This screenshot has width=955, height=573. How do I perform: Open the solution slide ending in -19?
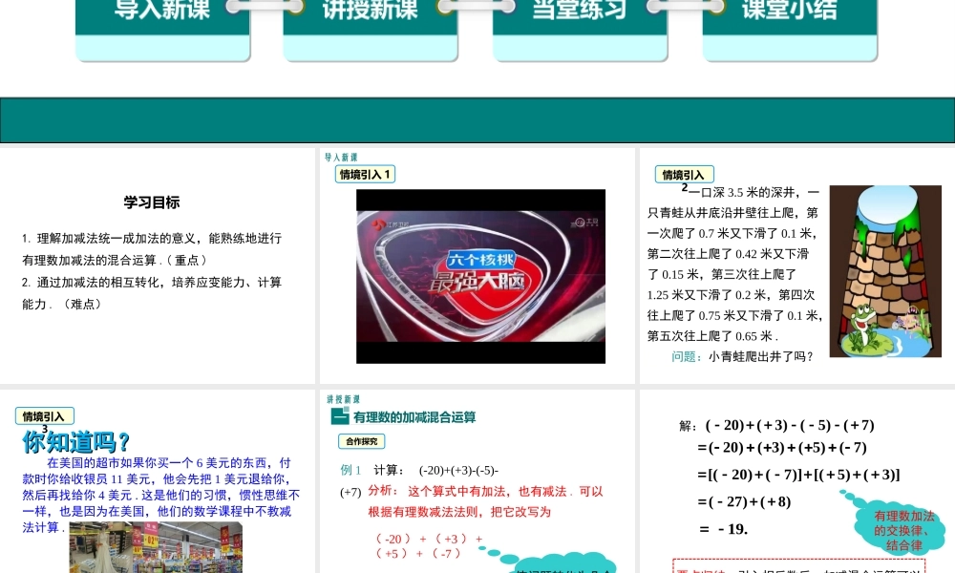797,481
